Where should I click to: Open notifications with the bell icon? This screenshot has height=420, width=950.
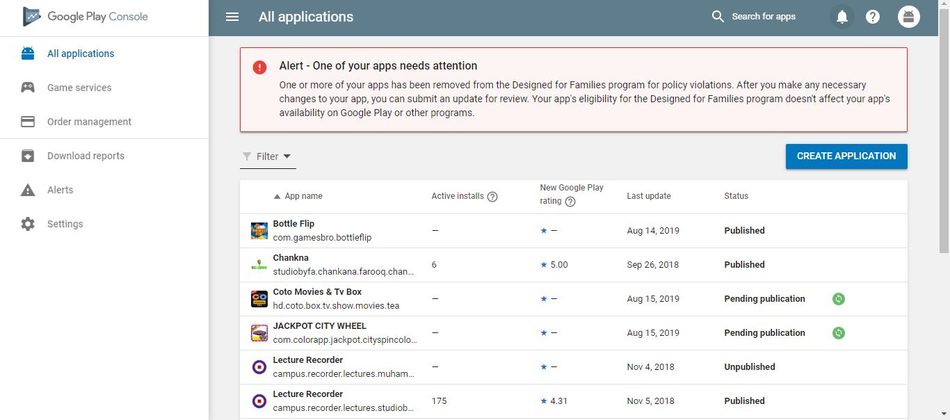(842, 16)
